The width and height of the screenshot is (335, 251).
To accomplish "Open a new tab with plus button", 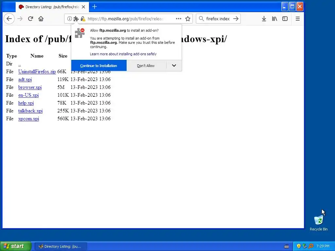I will (95, 7).
